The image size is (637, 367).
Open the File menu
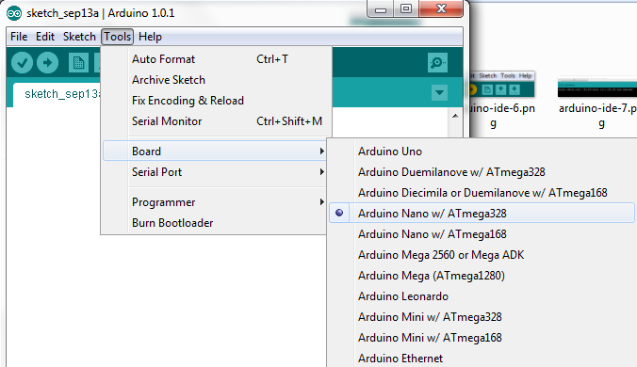[19, 37]
